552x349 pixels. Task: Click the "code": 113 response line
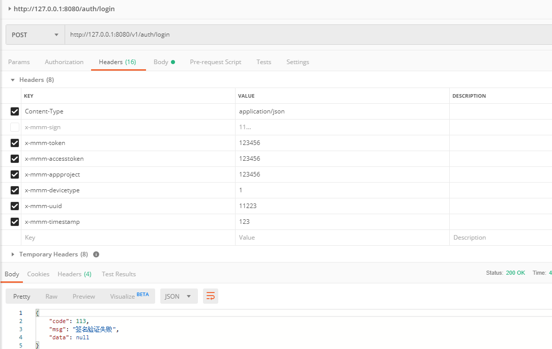point(69,321)
